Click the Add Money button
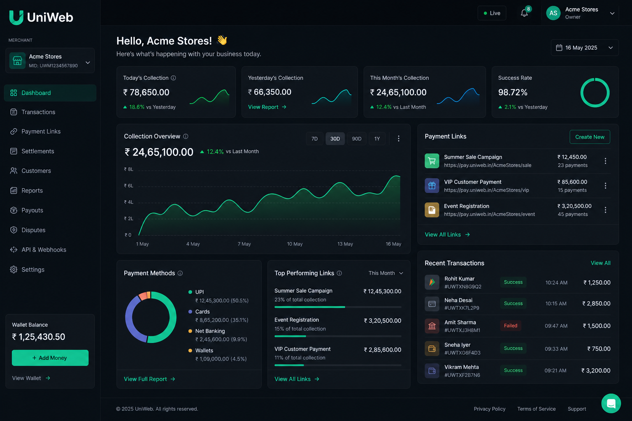Image resolution: width=632 pixels, height=421 pixels. click(x=50, y=358)
